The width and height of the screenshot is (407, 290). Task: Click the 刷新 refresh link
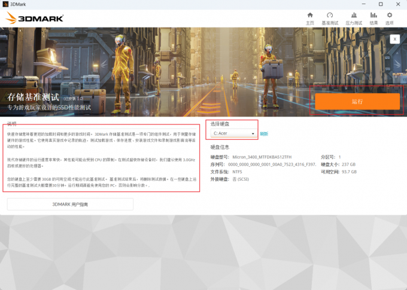(x=264, y=134)
